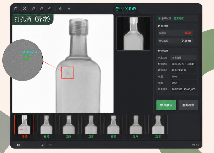Click the 产品名称 field showing 名贵白酒
This screenshot has width=214, height=153.
183,58
